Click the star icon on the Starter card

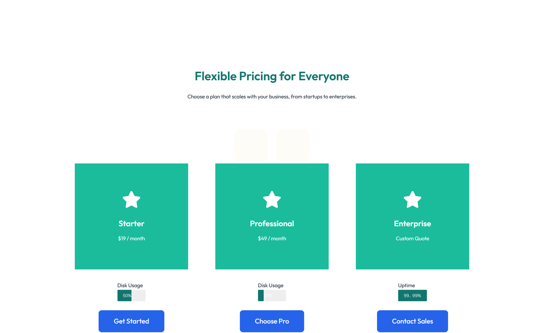click(x=132, y=200)
